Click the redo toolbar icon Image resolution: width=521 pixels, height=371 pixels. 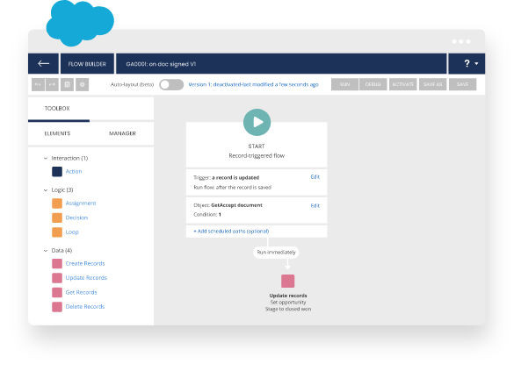pyautogui.click(x=52, y=84)
